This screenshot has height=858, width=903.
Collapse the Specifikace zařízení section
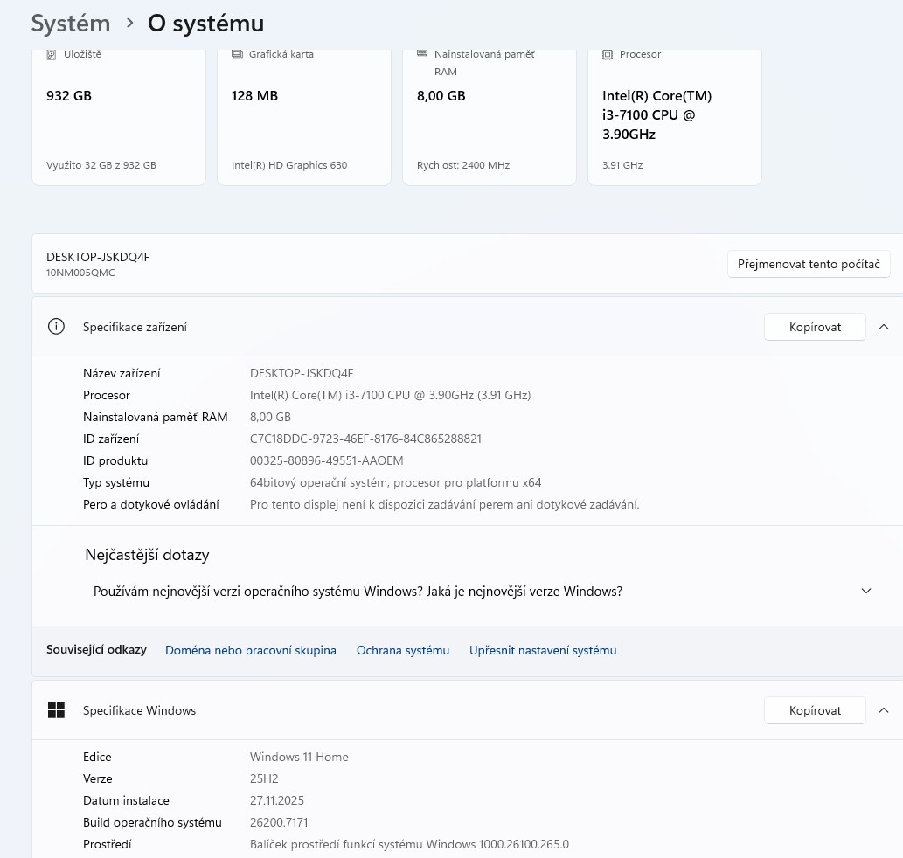883,326
